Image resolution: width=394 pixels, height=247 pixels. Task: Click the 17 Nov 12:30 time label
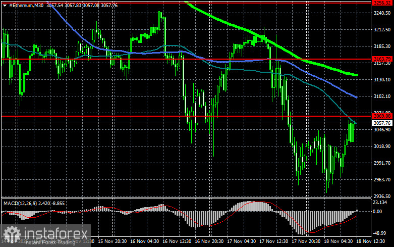pyautogui.click(x=273, y=241)
